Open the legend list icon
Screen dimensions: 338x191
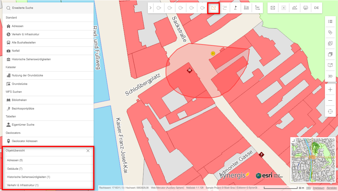pos(330,22)
